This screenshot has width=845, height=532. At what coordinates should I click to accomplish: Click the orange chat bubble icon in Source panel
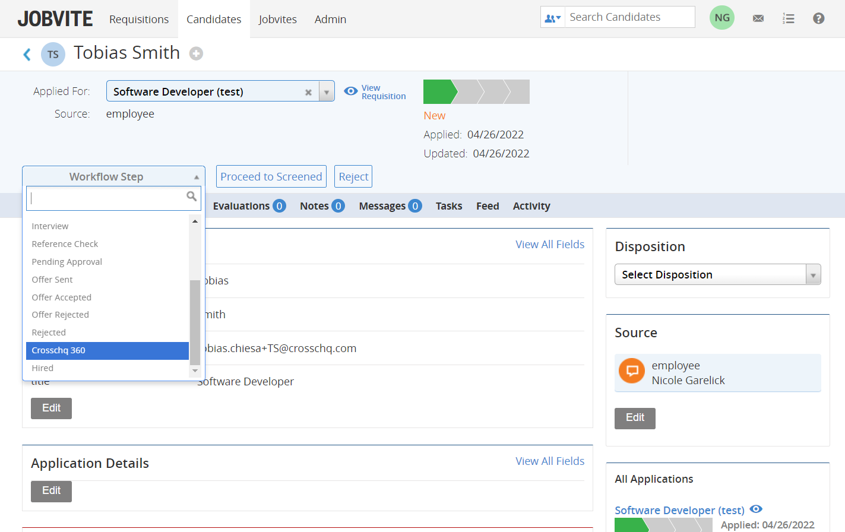(x=631, y=370)
